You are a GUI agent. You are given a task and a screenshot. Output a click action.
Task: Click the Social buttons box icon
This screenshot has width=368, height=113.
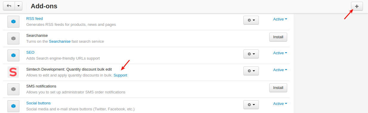tap(13, 106)
